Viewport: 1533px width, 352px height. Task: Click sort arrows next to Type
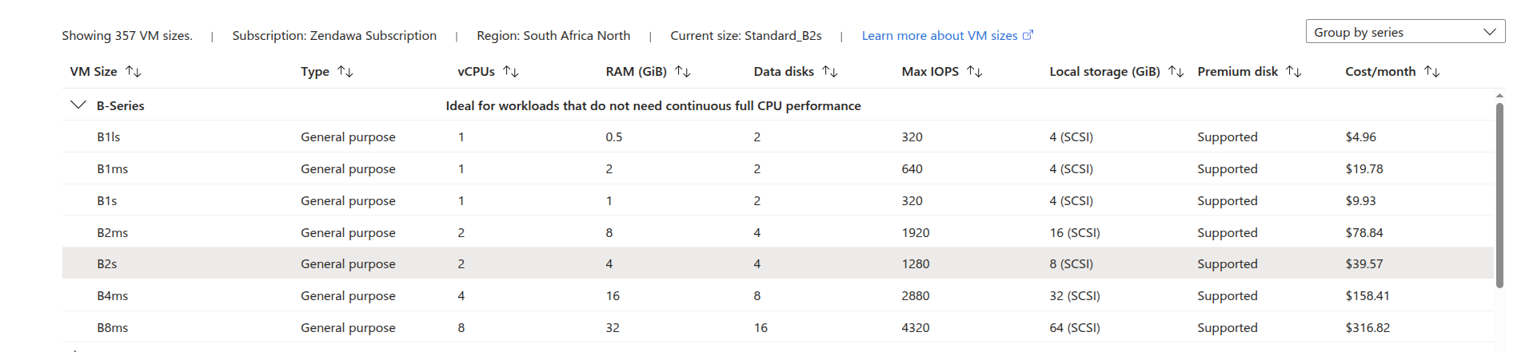[345, 72]
